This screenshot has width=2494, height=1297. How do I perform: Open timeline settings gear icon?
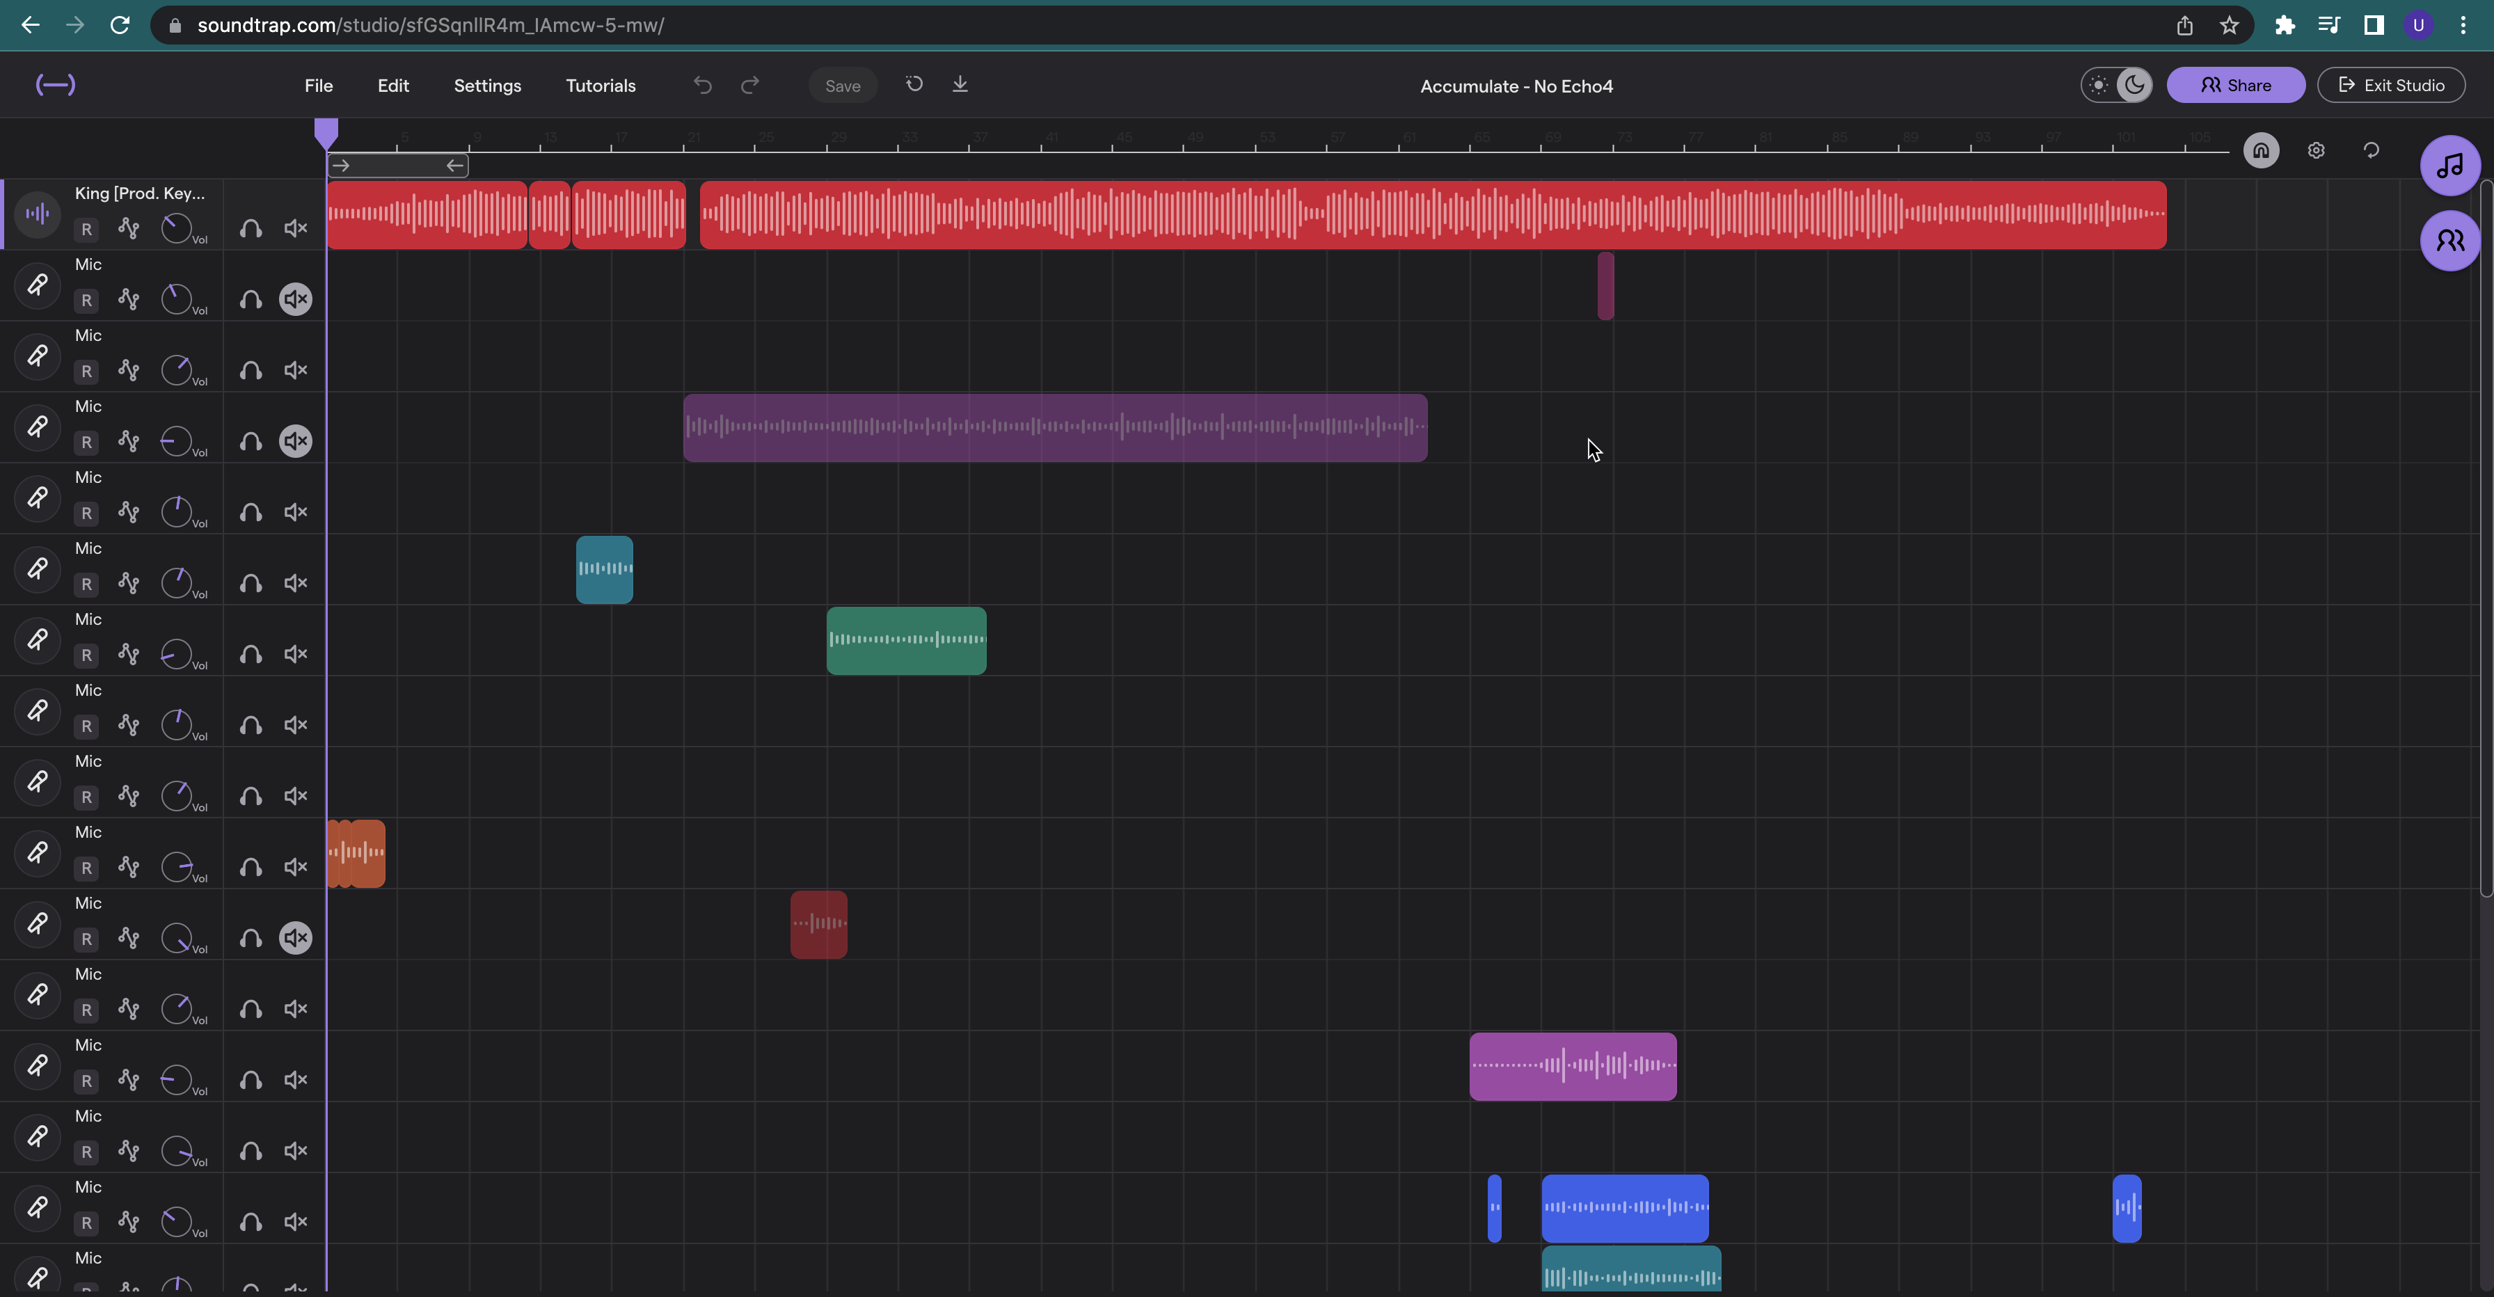[x=2316, y=150]
